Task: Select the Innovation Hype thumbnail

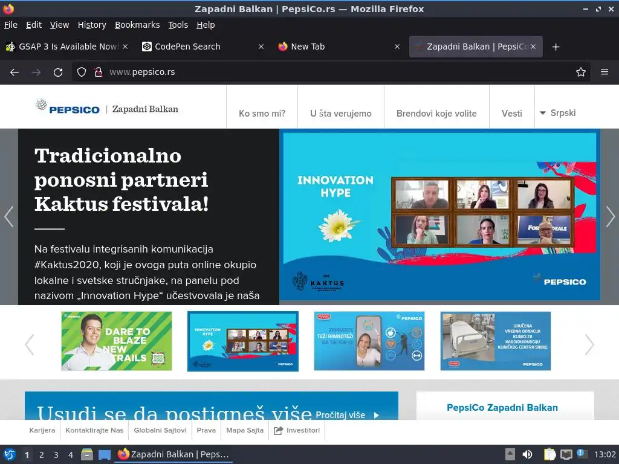Action: tap(243, 341)
